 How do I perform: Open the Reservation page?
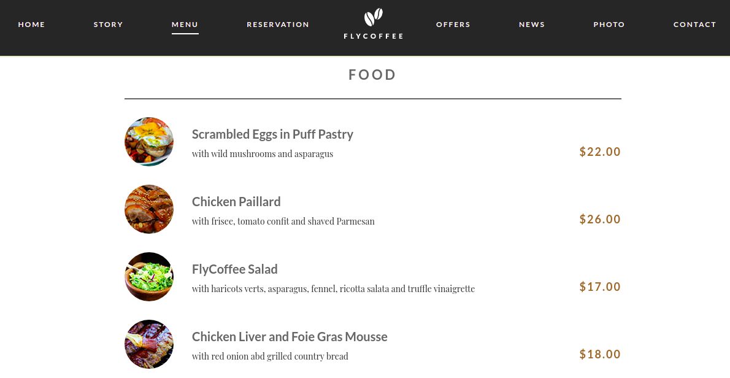coord(278,25)
